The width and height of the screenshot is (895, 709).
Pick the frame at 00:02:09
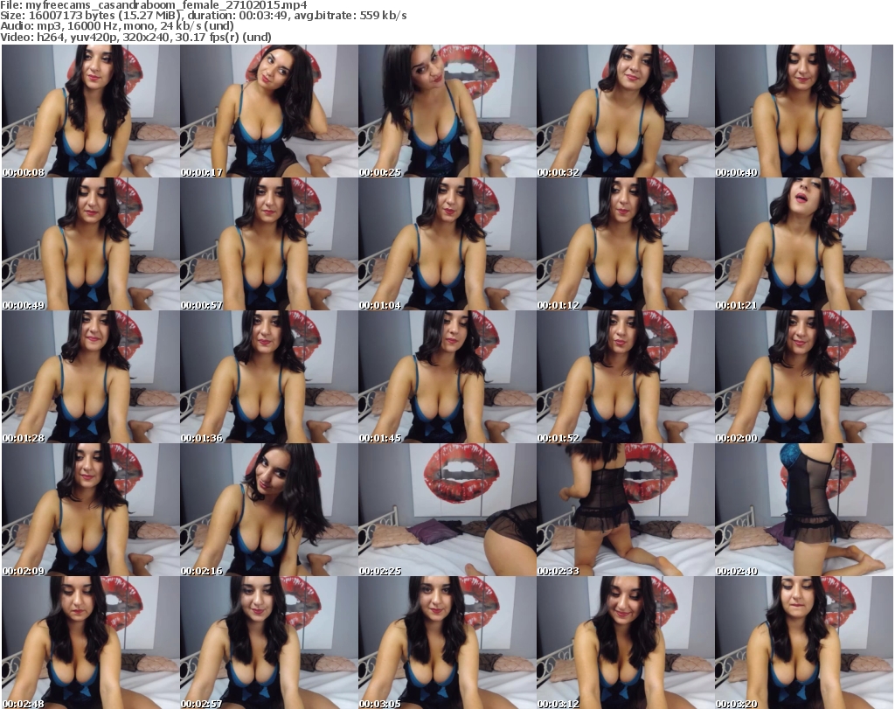coord(91,510)
